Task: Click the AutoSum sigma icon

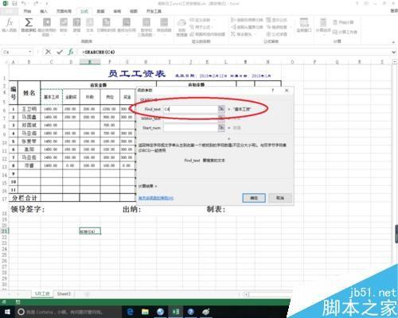Action: click(28, 22)
